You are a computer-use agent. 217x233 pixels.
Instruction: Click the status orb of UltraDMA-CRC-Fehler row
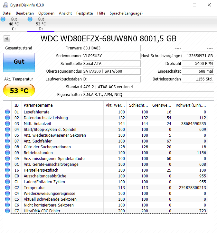[7, 211]
